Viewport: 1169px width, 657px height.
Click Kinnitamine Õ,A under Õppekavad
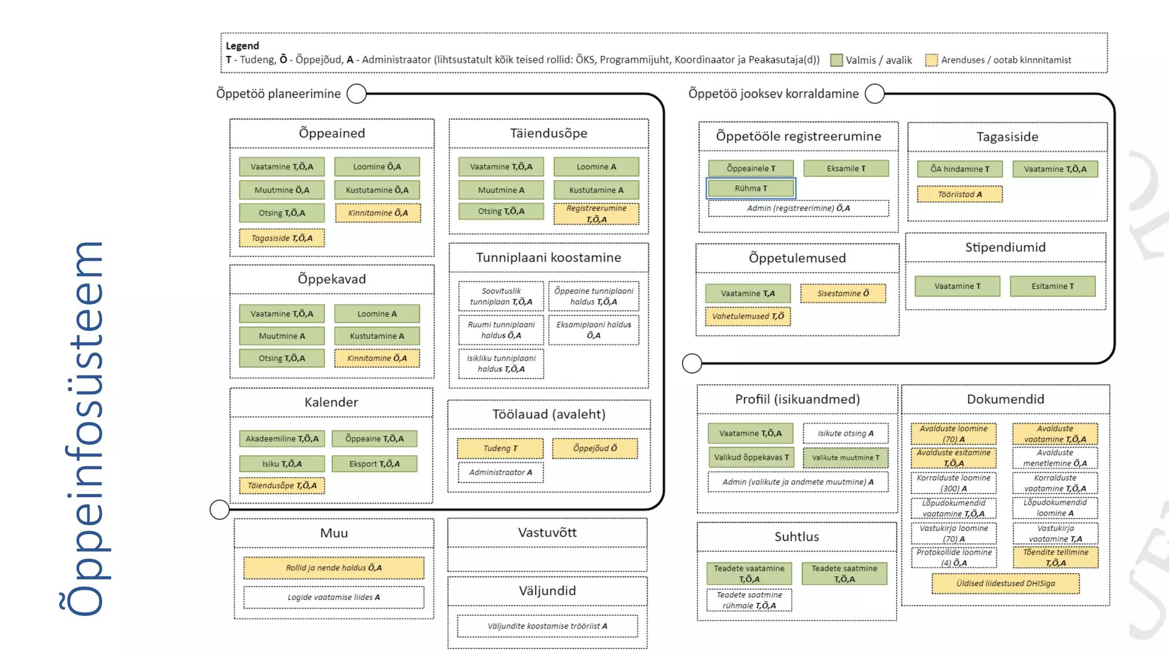377,358
